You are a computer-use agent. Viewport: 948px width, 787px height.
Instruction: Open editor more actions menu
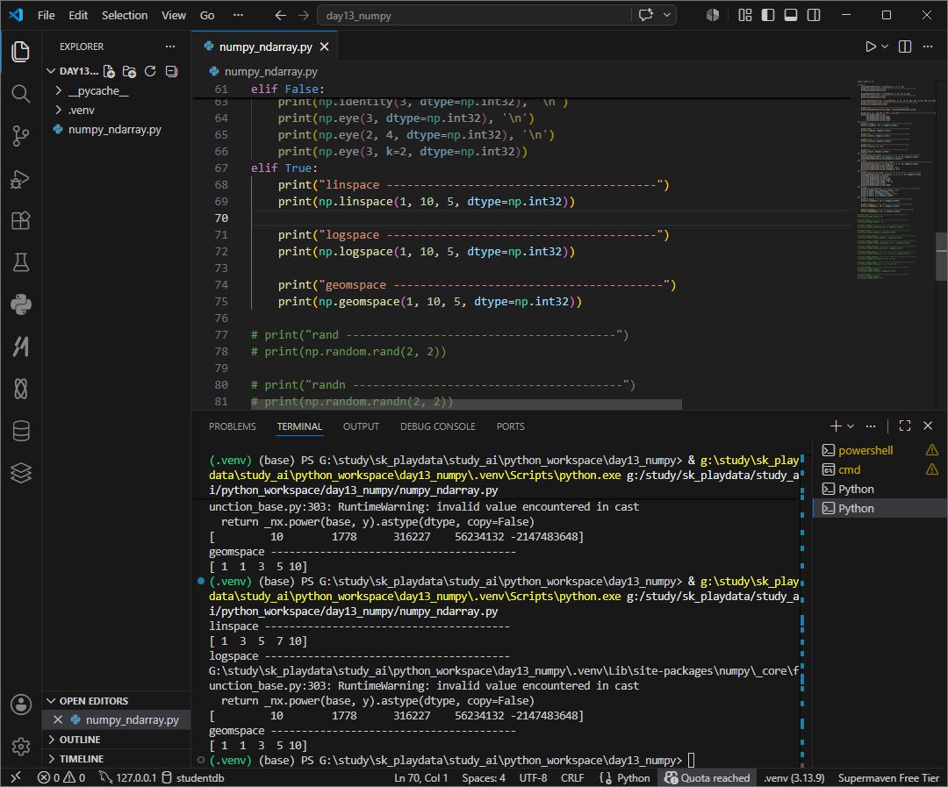928,47
